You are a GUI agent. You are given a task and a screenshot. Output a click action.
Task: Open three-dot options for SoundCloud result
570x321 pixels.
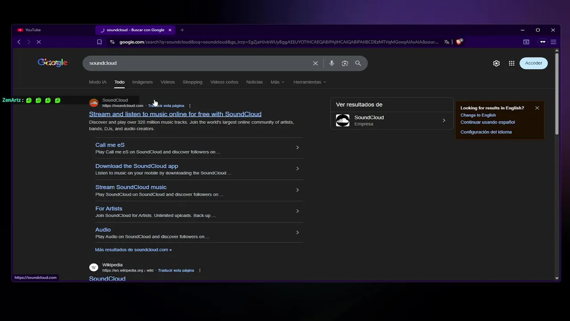tap(190, 106)
